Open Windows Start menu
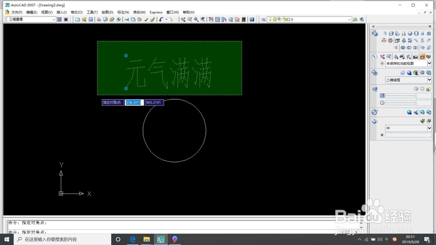436x245 pixels. 7,239
